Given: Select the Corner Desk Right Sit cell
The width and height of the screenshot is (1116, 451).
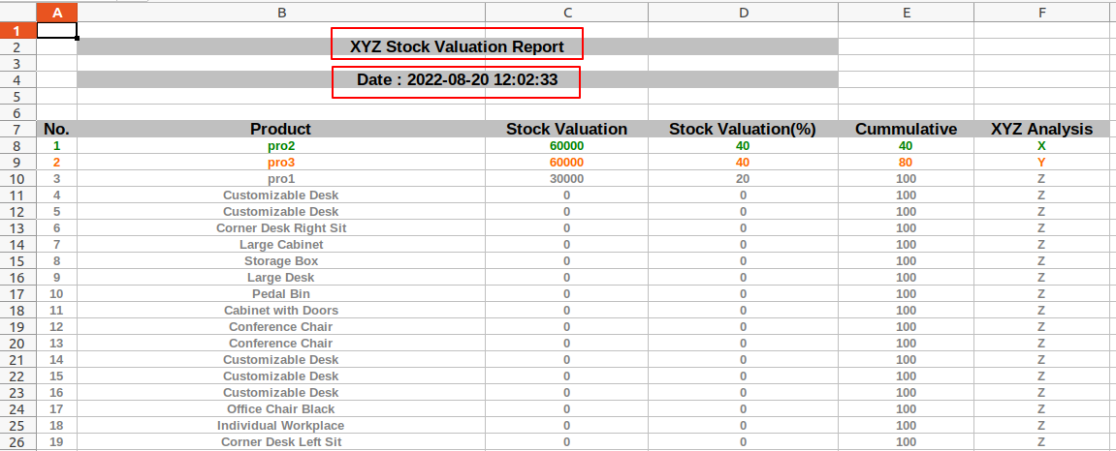Looking at the screenshot, I should 281,228.
